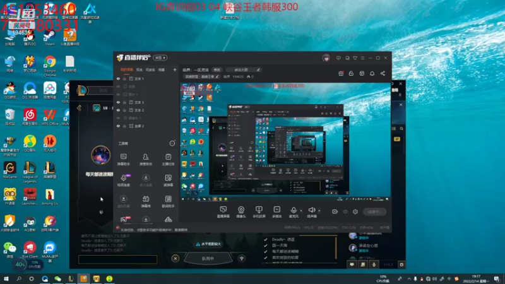Toggle preview eye icon in bottom bar

(345, 211)
